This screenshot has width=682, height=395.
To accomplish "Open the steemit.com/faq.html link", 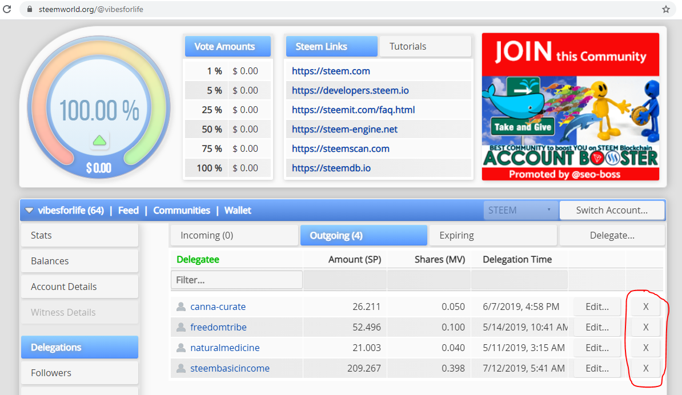I will [353, 110].
